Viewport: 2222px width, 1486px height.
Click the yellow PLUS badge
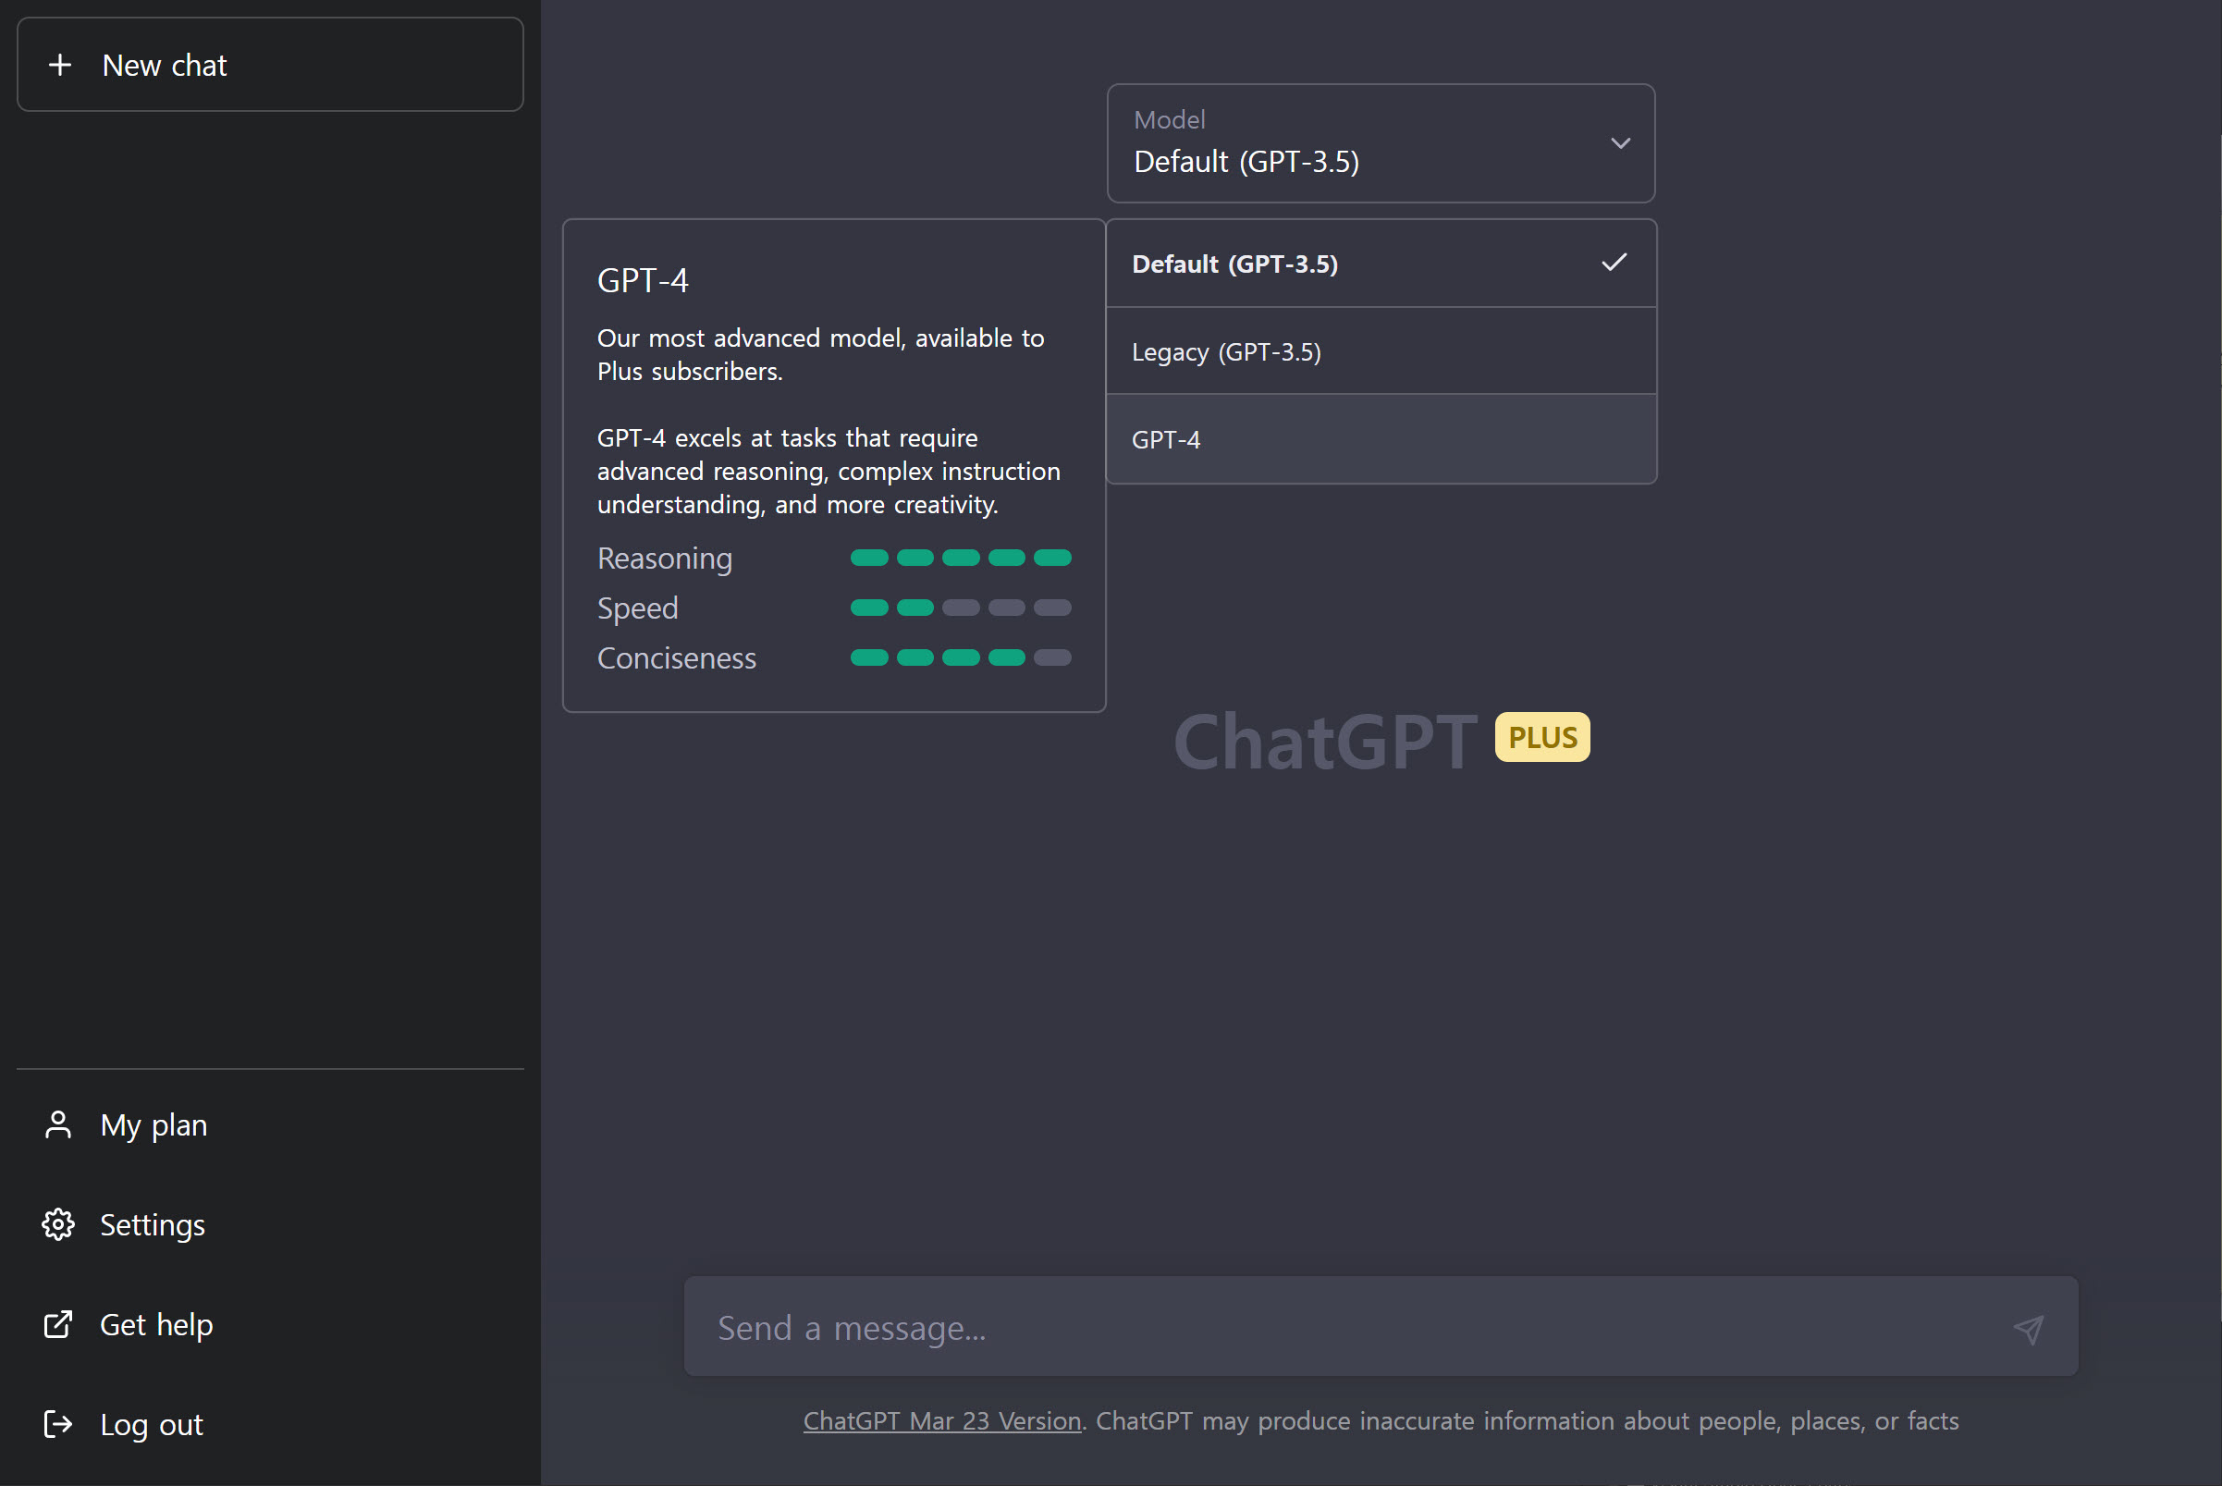1541,737
